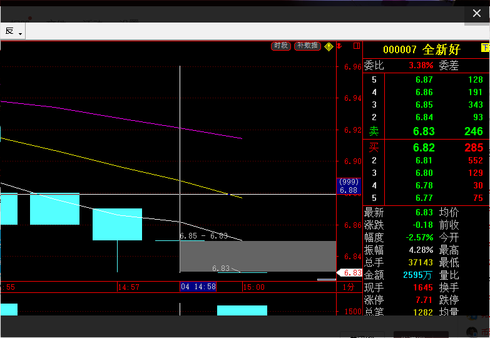Click the 6.92 price axis label
490x338 pixels.
click(353, 130)
